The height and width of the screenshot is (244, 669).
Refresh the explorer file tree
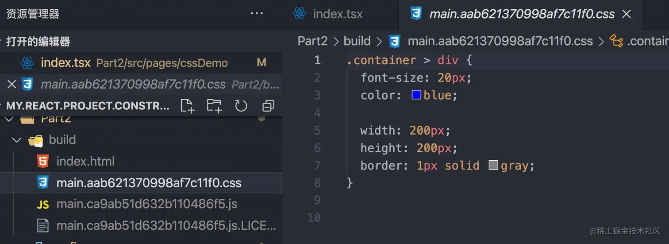coord(241,106)
